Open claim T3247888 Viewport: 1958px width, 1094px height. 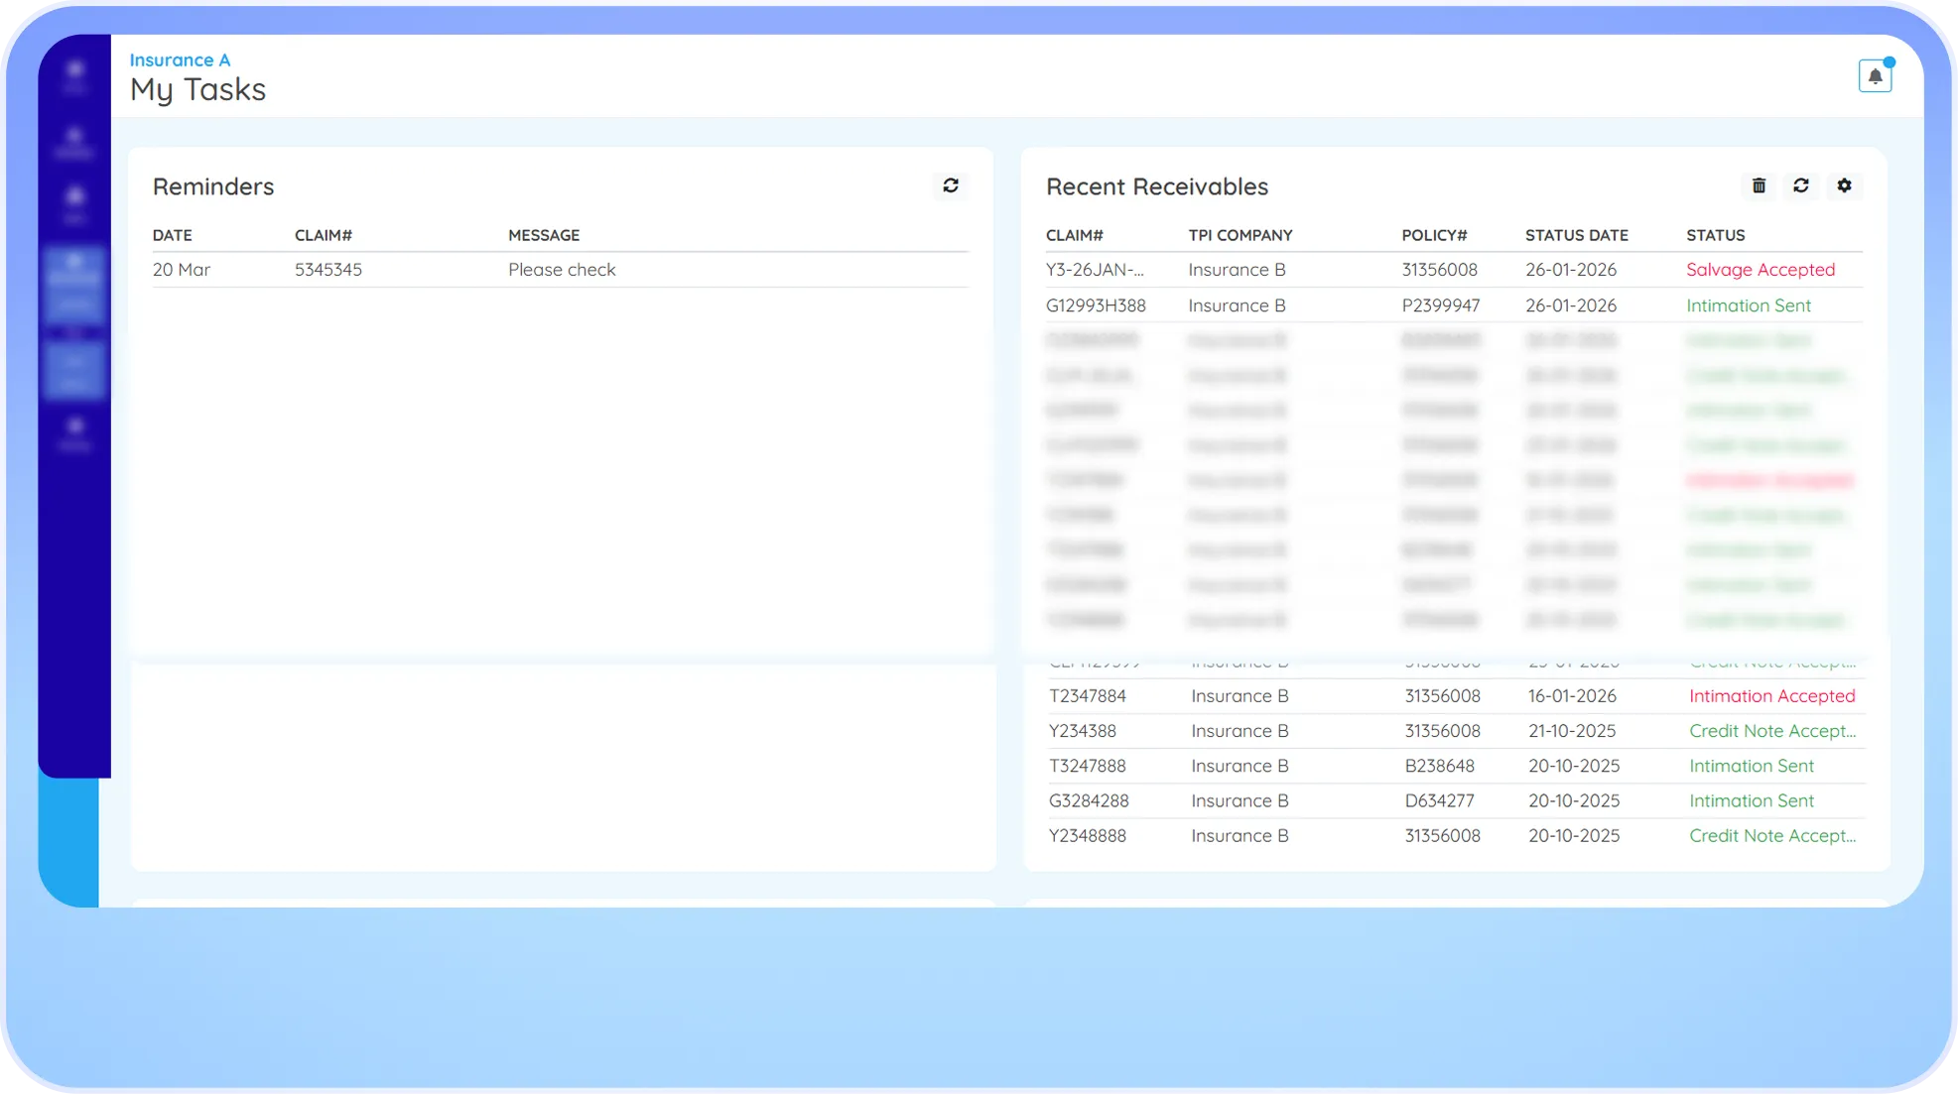coord(1088,766)
